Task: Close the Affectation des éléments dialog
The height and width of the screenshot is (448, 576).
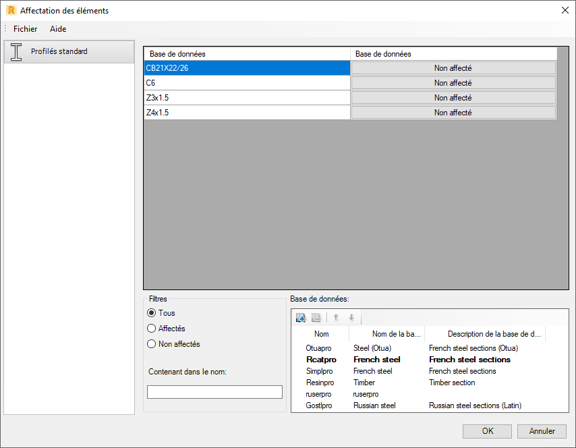Action: (565, 10)
